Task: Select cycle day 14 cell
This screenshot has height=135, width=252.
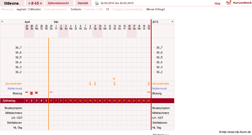Action: (x=90, y=101)
